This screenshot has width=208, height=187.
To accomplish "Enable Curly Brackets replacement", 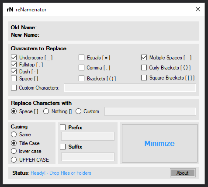I will click(x=144, y=67).
